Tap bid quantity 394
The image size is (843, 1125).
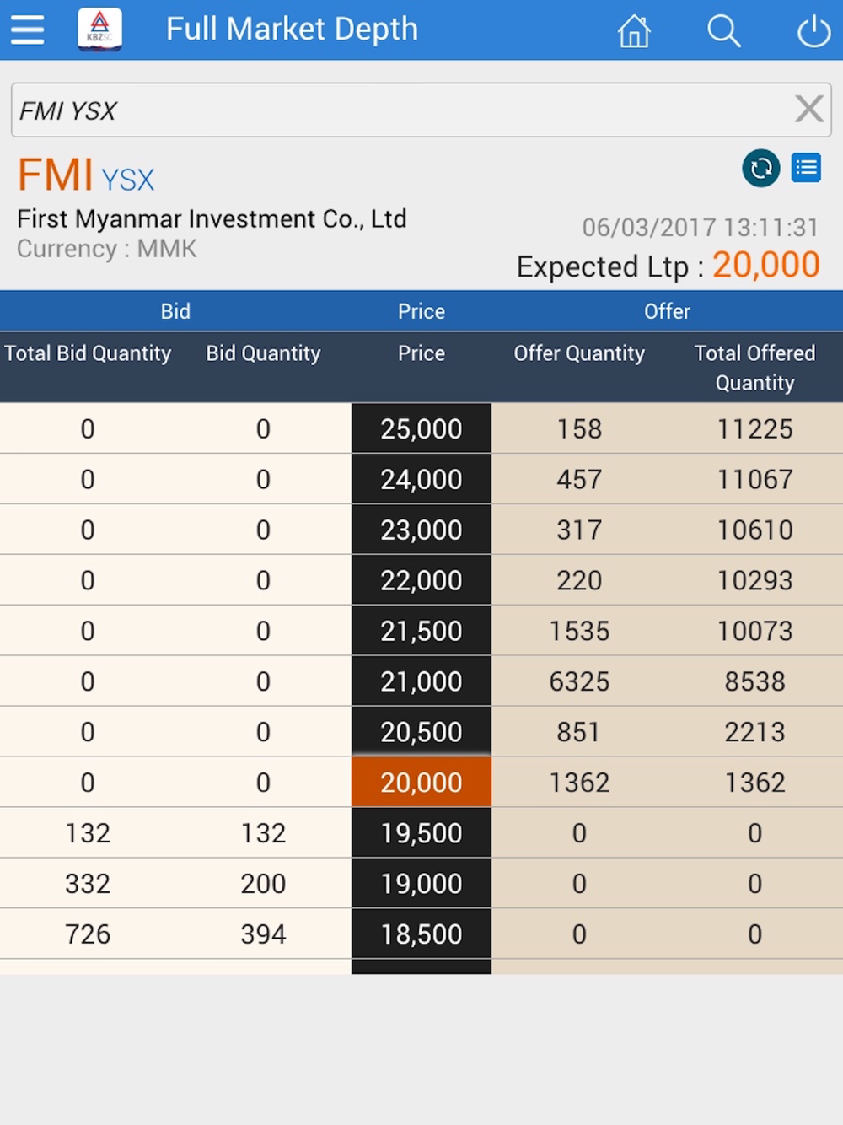(263, 934)
